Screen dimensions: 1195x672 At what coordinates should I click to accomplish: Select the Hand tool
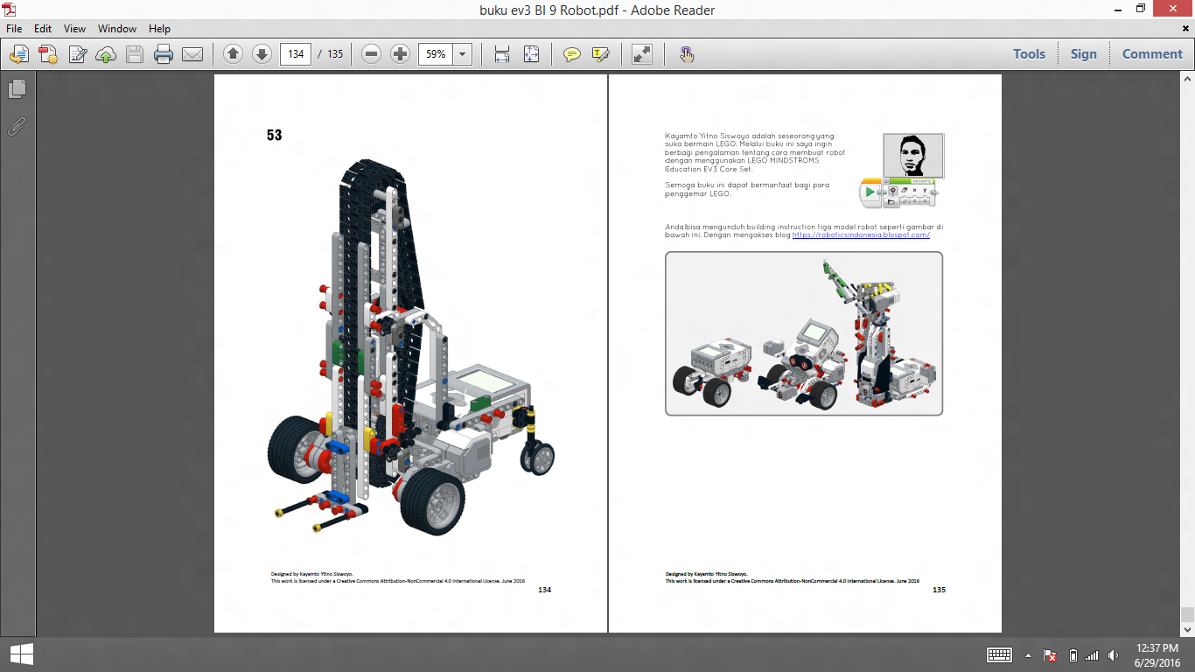(687, 54)
